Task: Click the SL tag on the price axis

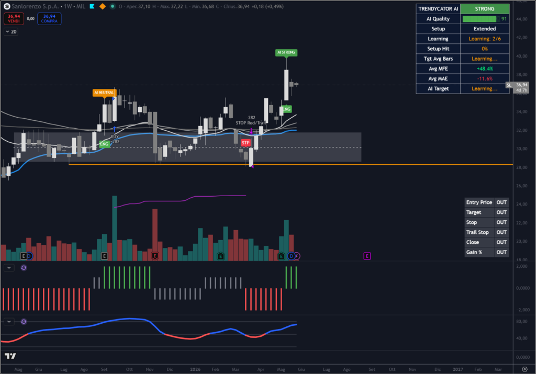Action: [509, 85]
